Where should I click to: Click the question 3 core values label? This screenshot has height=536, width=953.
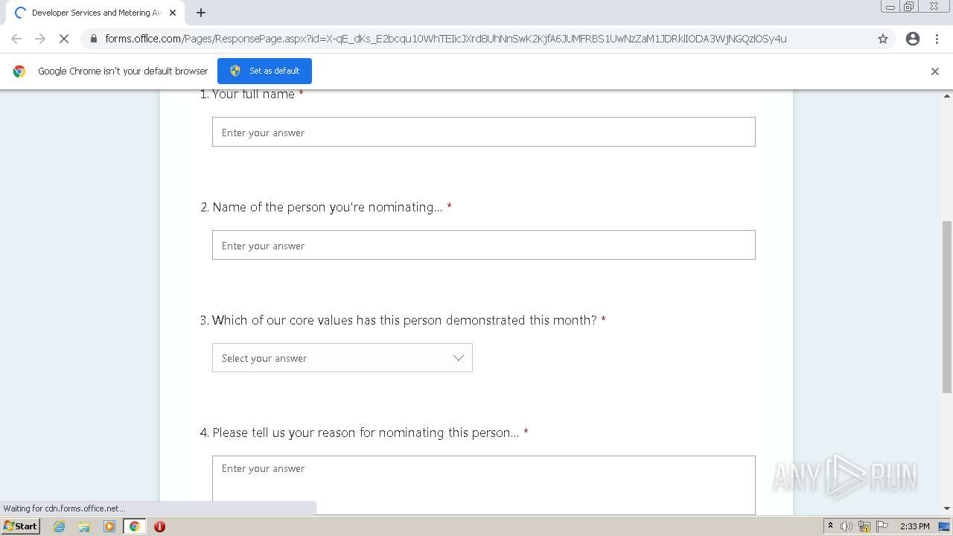(404, 320)
